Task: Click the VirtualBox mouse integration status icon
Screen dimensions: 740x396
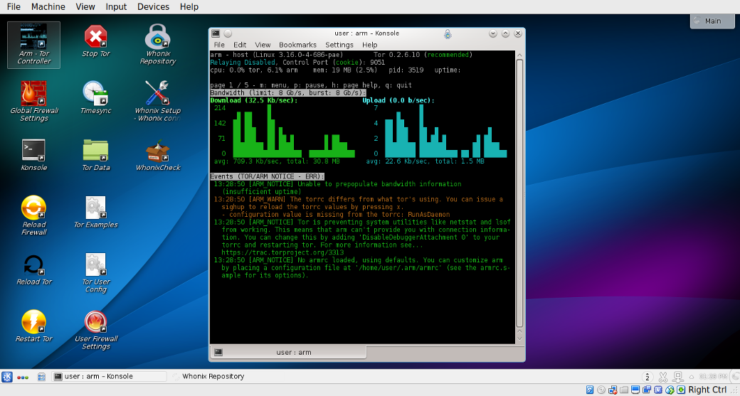Action: click(x=670, y=390)
